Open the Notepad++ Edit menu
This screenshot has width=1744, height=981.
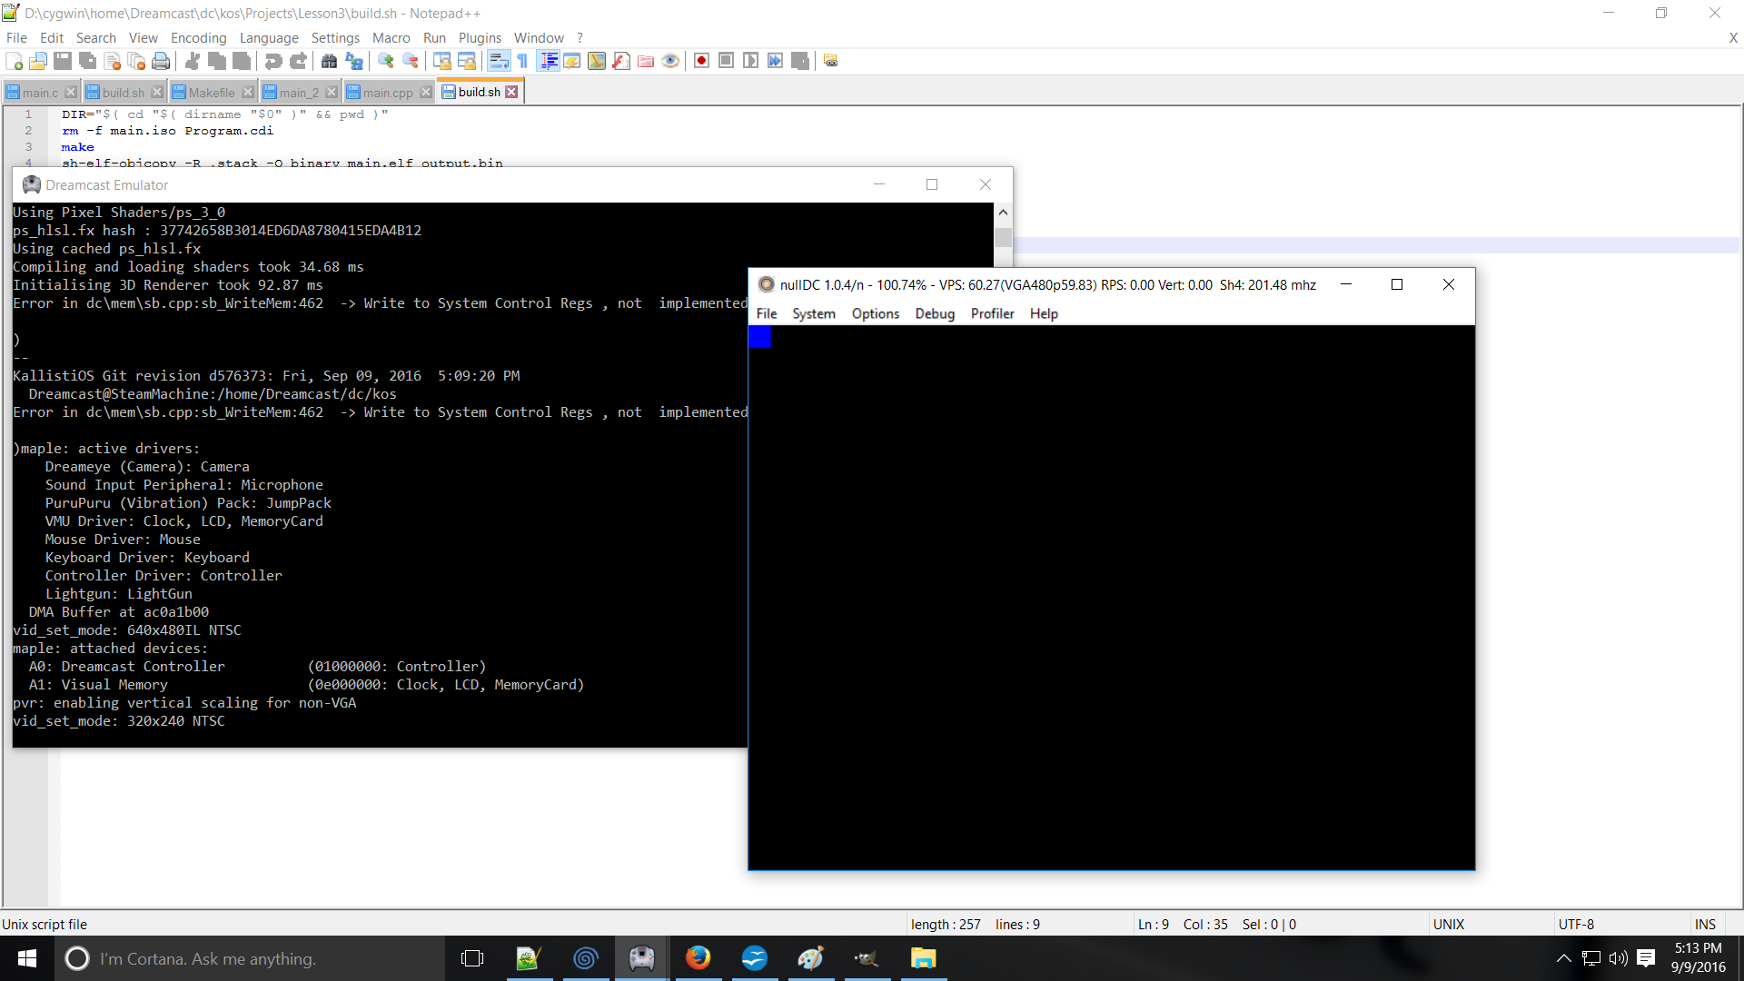pos(52,38)
